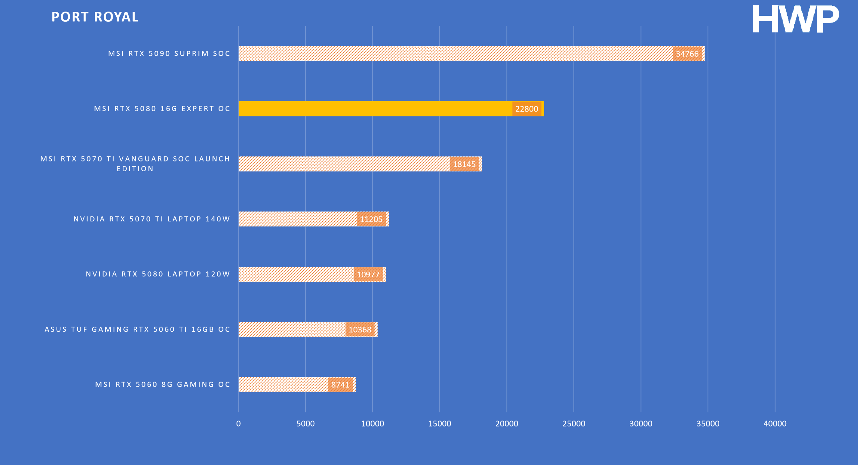Click the hatched RTX 5080 LAPTOP bar

[312, 274]
